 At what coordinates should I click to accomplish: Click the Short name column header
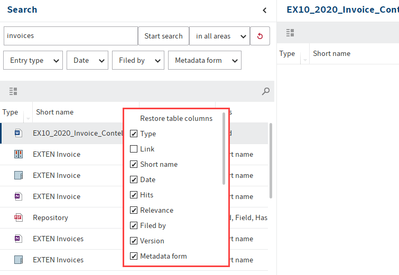55,112
